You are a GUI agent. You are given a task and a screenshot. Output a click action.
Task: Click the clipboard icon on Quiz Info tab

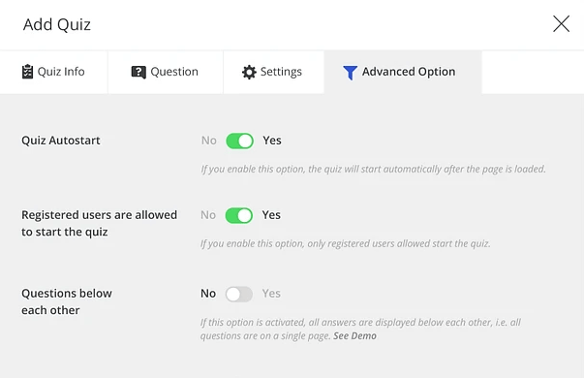pos(27,72)
